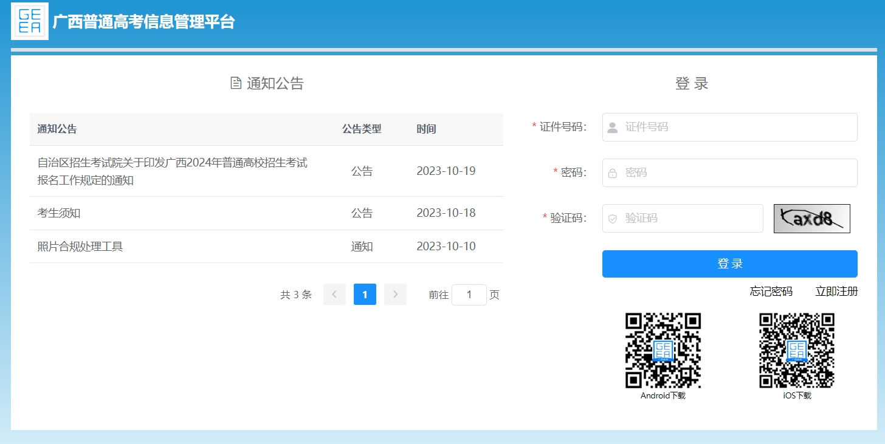Image resolution: width=885 pixels, height=444 pixels.
Task: Open the 考生须知 announcement
Action: (x=59, y=213)
